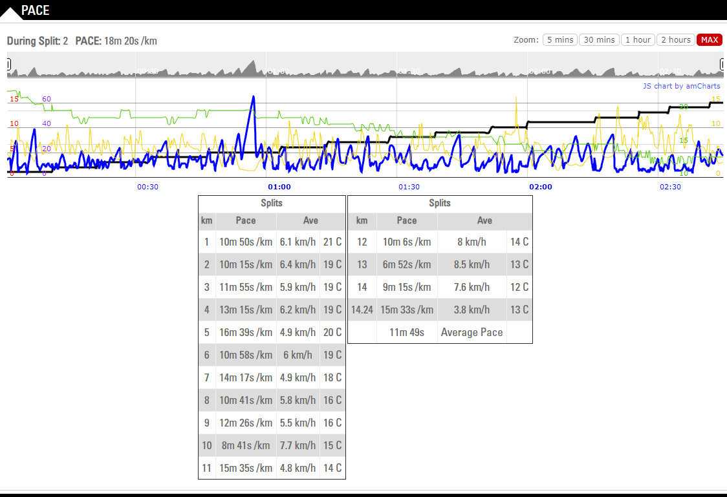
Task: Select the 16m 39s /km pace cell
Action: [x=246, y=332]
